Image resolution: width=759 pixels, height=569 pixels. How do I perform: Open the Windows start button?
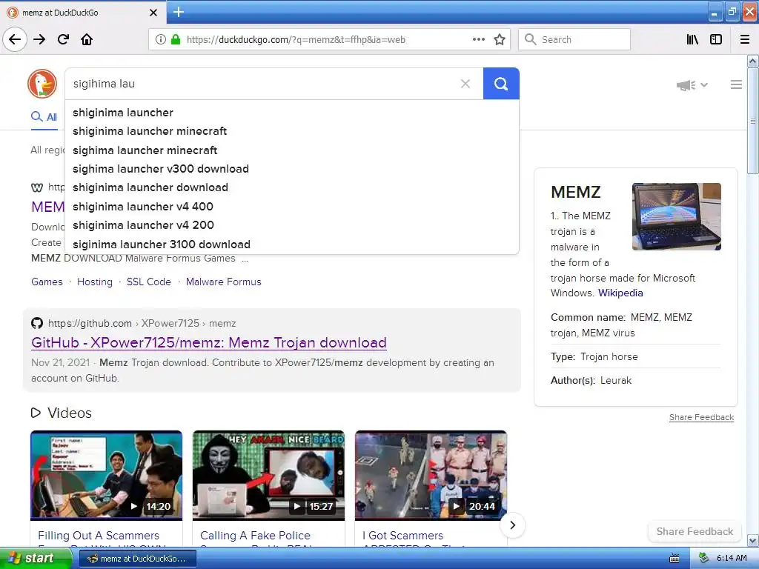(x=36, y=559)
